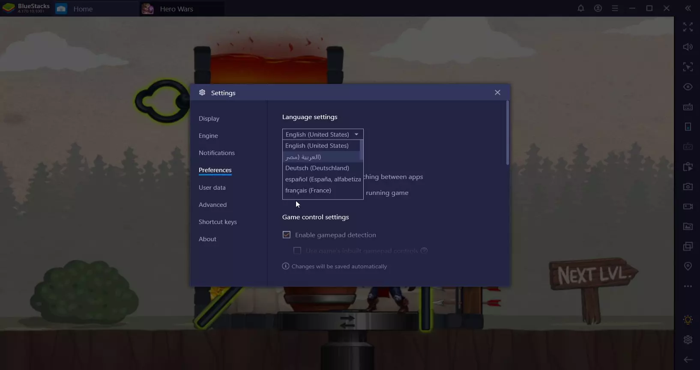This screenshot has width=700, height=370.
Task: Open the media manager picture icon
Action: click(688, 227)
